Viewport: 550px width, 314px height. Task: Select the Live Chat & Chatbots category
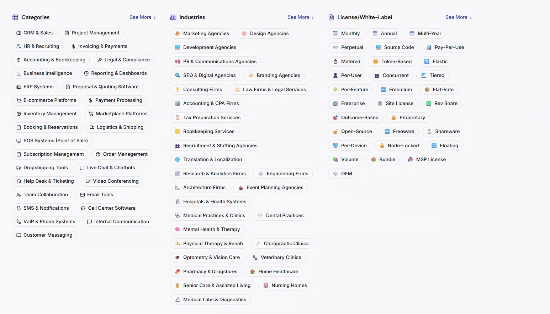pyautogui.click(x=107, y=167)
